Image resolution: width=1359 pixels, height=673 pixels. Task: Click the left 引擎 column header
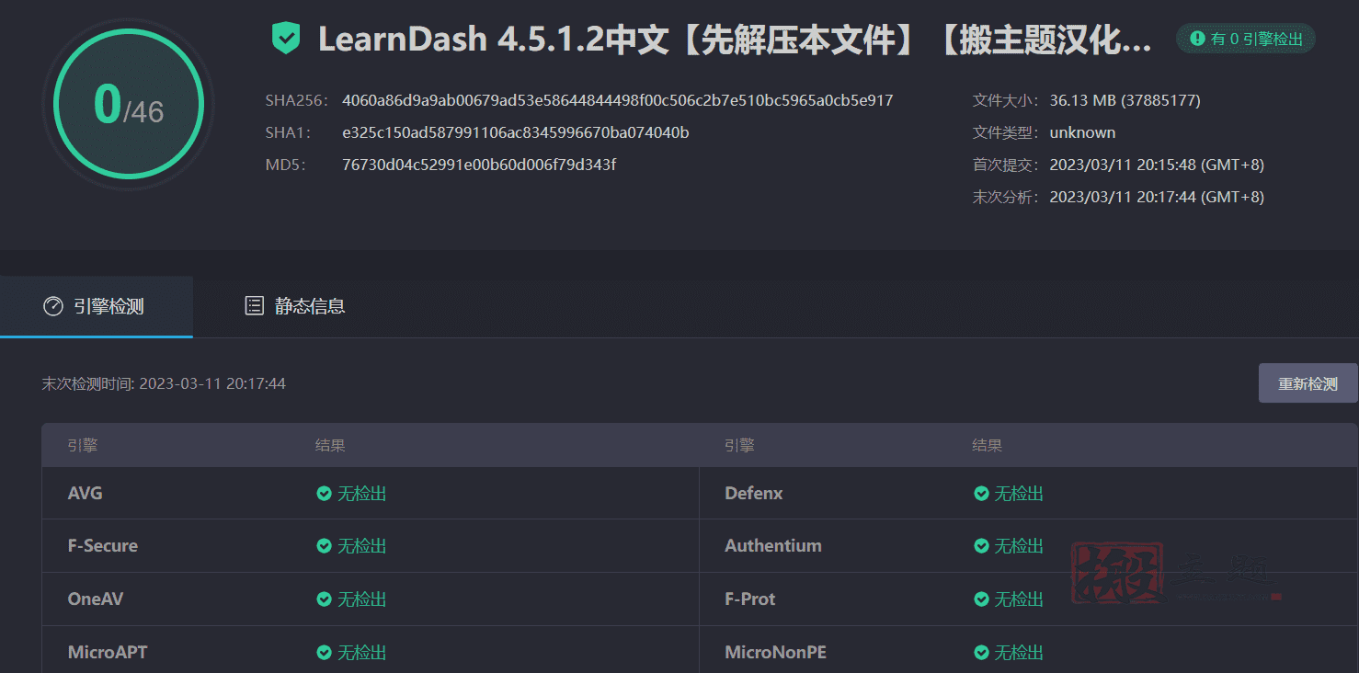coord(83,446)
